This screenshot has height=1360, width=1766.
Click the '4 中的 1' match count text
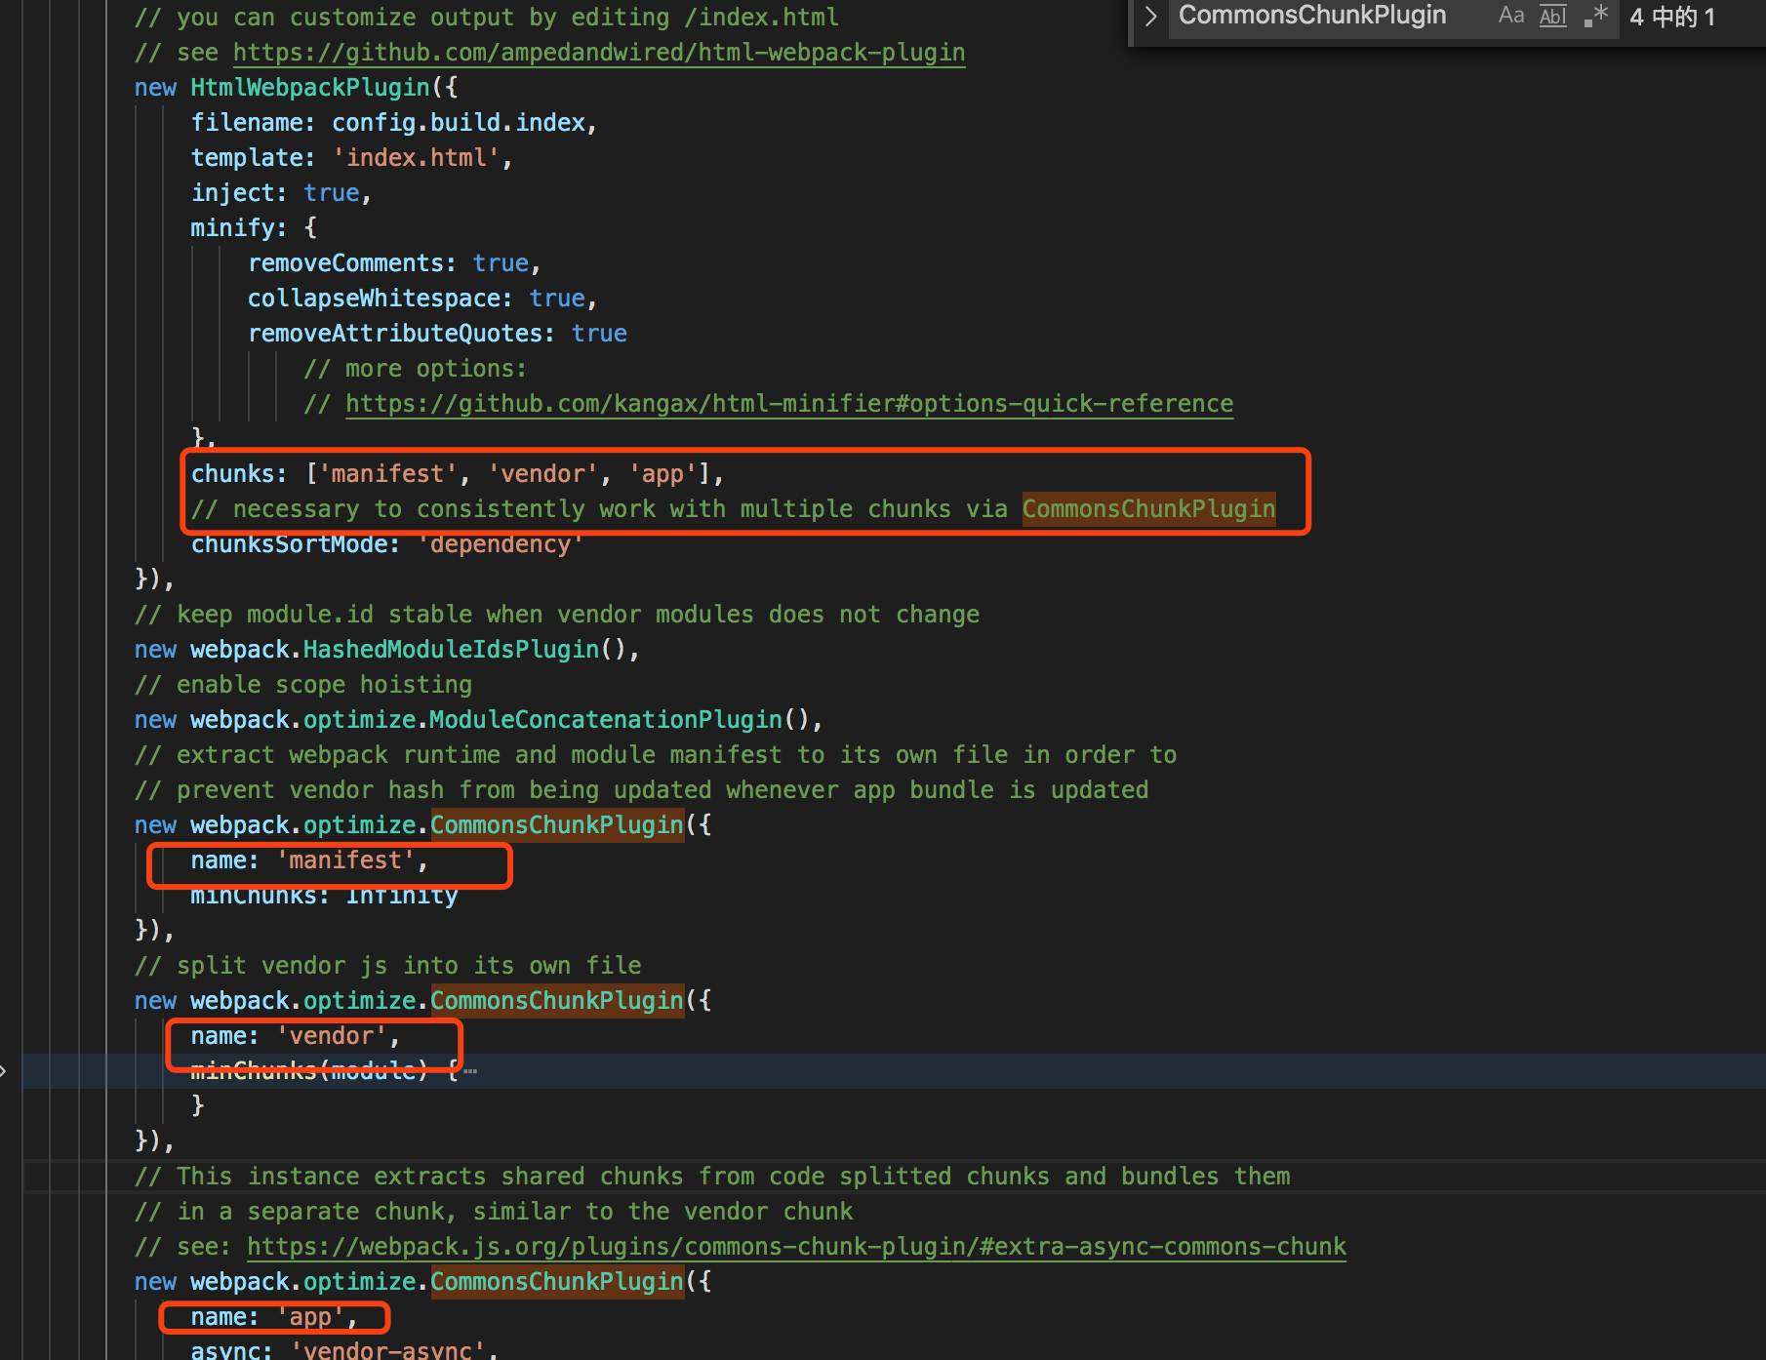(1672, 17)
